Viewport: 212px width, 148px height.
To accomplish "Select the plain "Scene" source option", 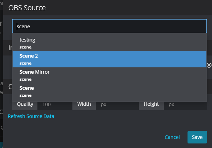I will point(109,91).
